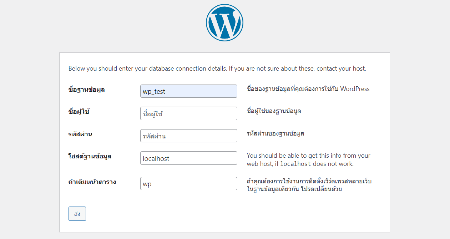
Task: Click the รหัสผ่านของฐานข้อมูล description text
Action: tap(275, 133)
